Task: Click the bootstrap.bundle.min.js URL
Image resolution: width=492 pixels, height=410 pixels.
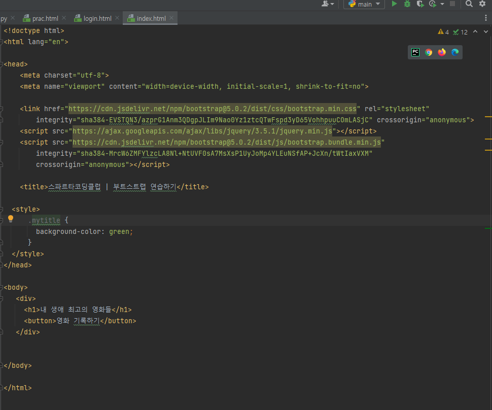Action: [x=227, y=142]
